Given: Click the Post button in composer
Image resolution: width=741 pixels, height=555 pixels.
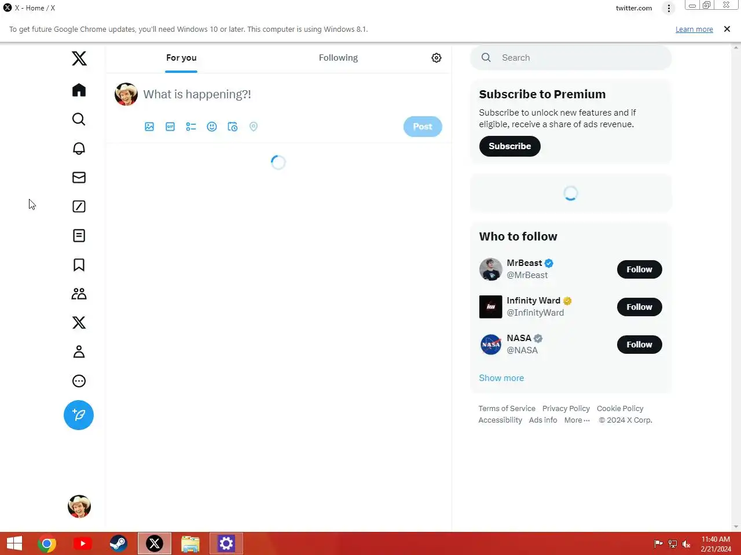Looking at the screenshot, I should point(423,127).
